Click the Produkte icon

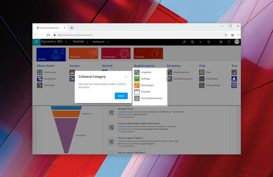[x=137, y=92]
